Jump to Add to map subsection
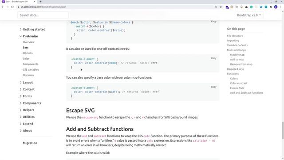This screenshot has height=160, width=284. coord(237,59)
